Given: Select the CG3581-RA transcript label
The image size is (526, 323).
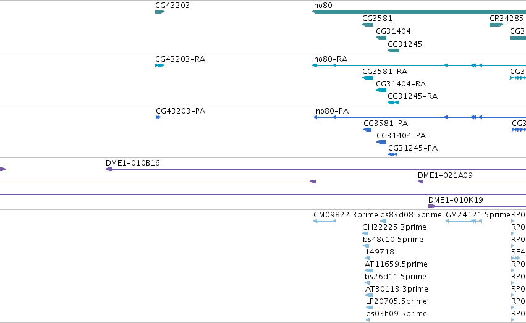Looking at the screenshot, I should pyautogui.click(x=385, y=72).
